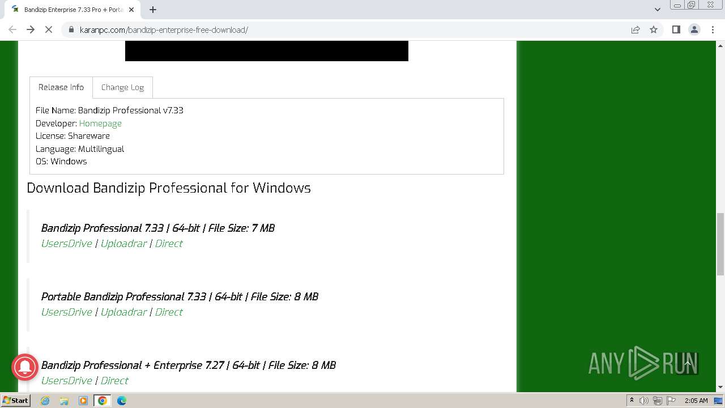Click text OS: Windows

[61, 161]
